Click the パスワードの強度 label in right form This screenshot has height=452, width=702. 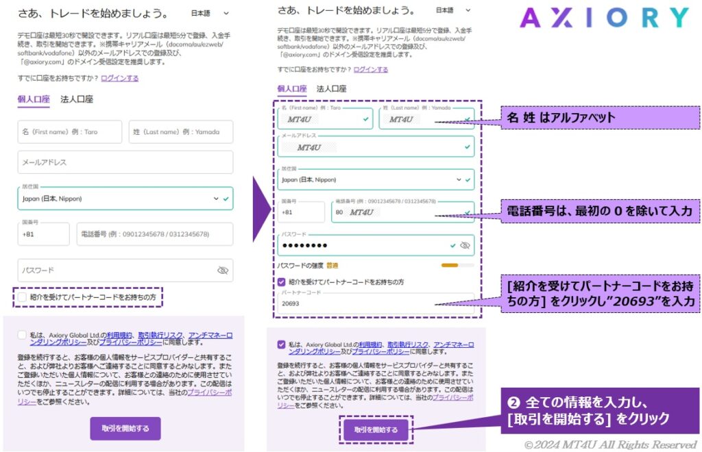point(300,266)
